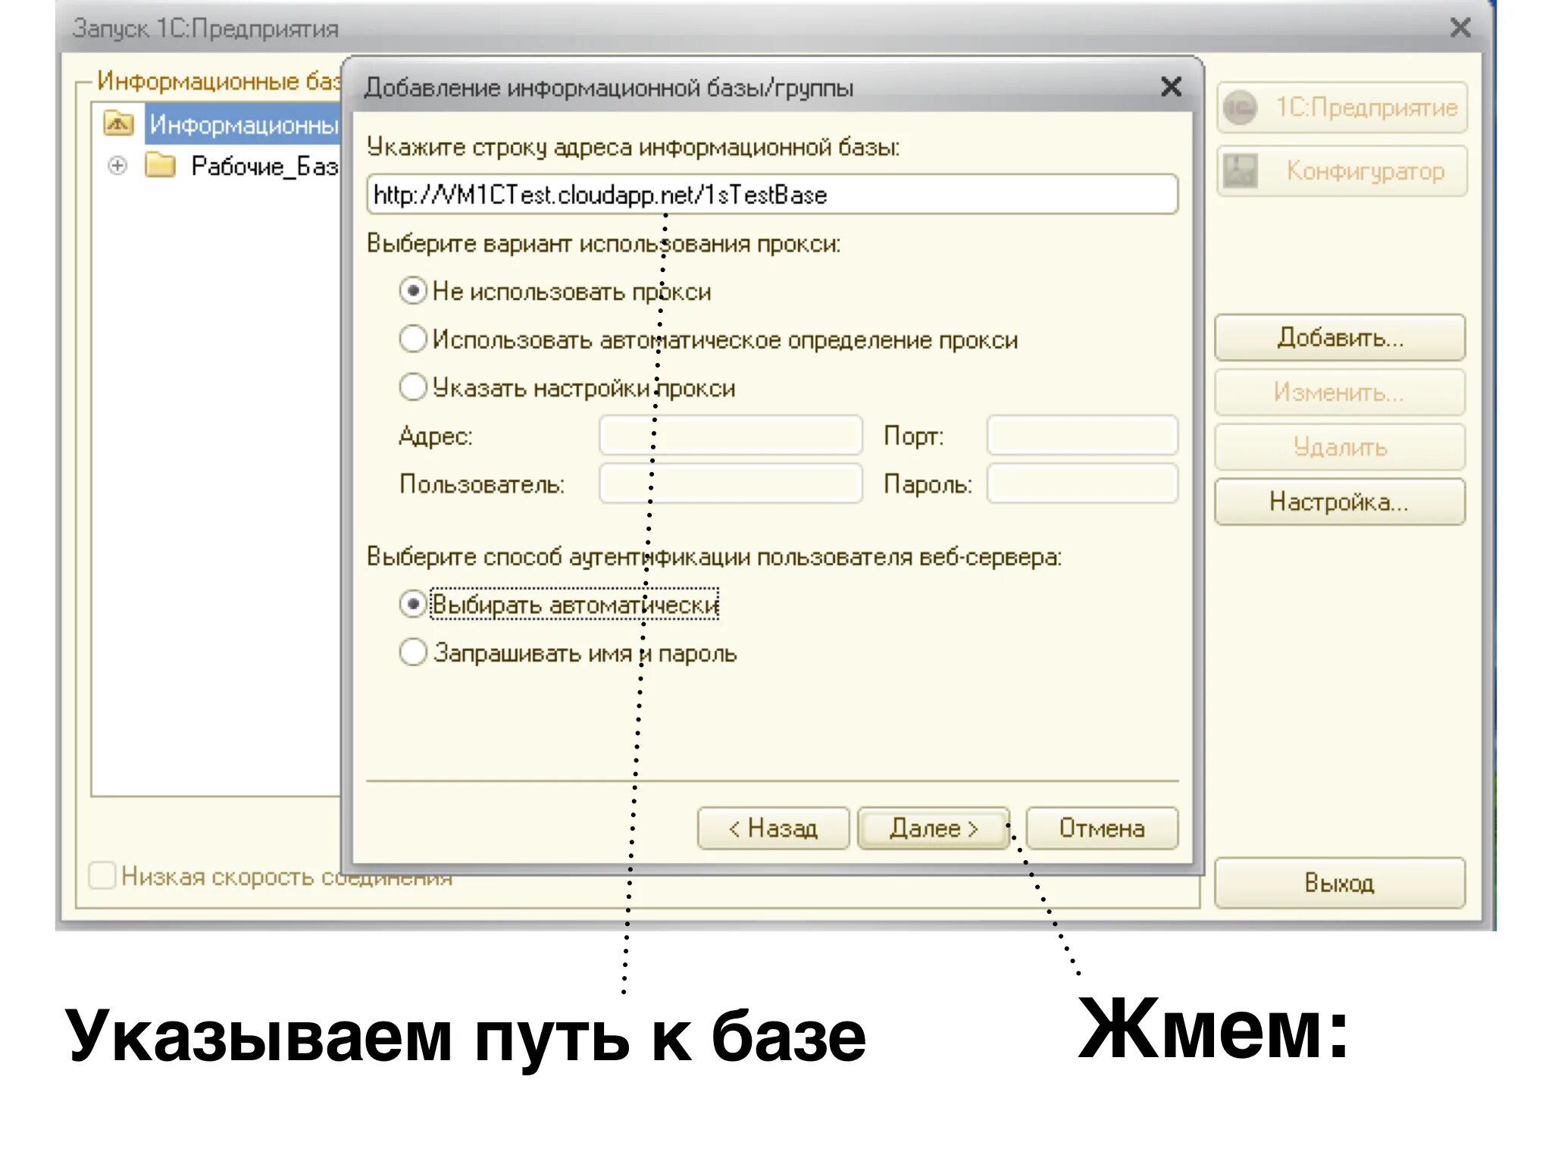The image size is (1552, 1164).
Task: Click the Удалить button
Action: (1340, 447)
